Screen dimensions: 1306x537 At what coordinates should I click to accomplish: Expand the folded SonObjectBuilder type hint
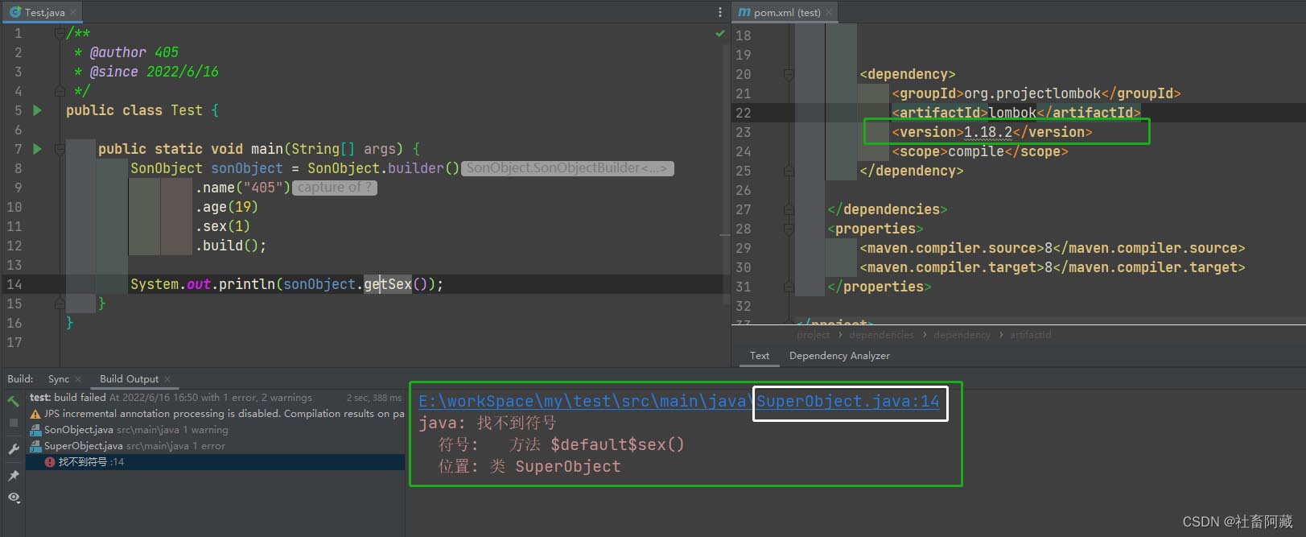point(566,168)
